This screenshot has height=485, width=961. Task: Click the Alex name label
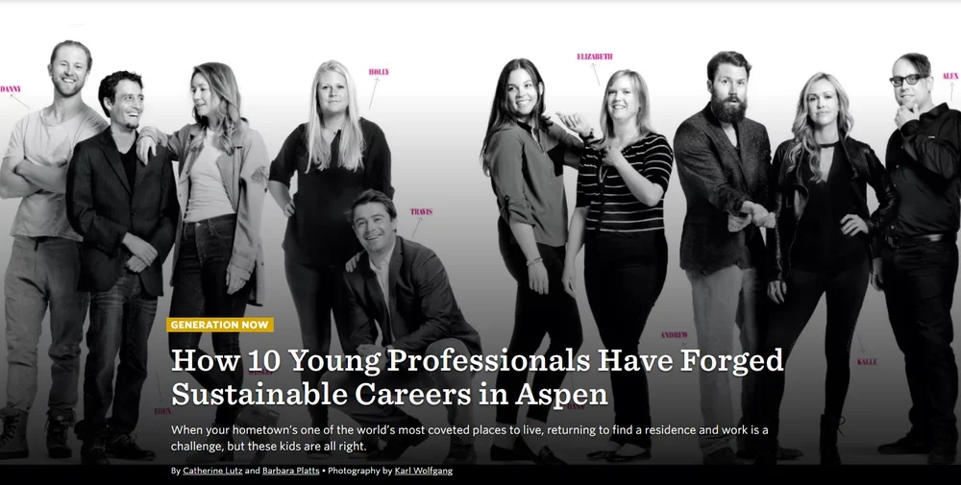point(950,76)
